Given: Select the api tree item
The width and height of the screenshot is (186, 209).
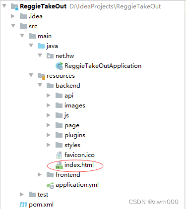Looking at the screenshot, I should 69,96.
